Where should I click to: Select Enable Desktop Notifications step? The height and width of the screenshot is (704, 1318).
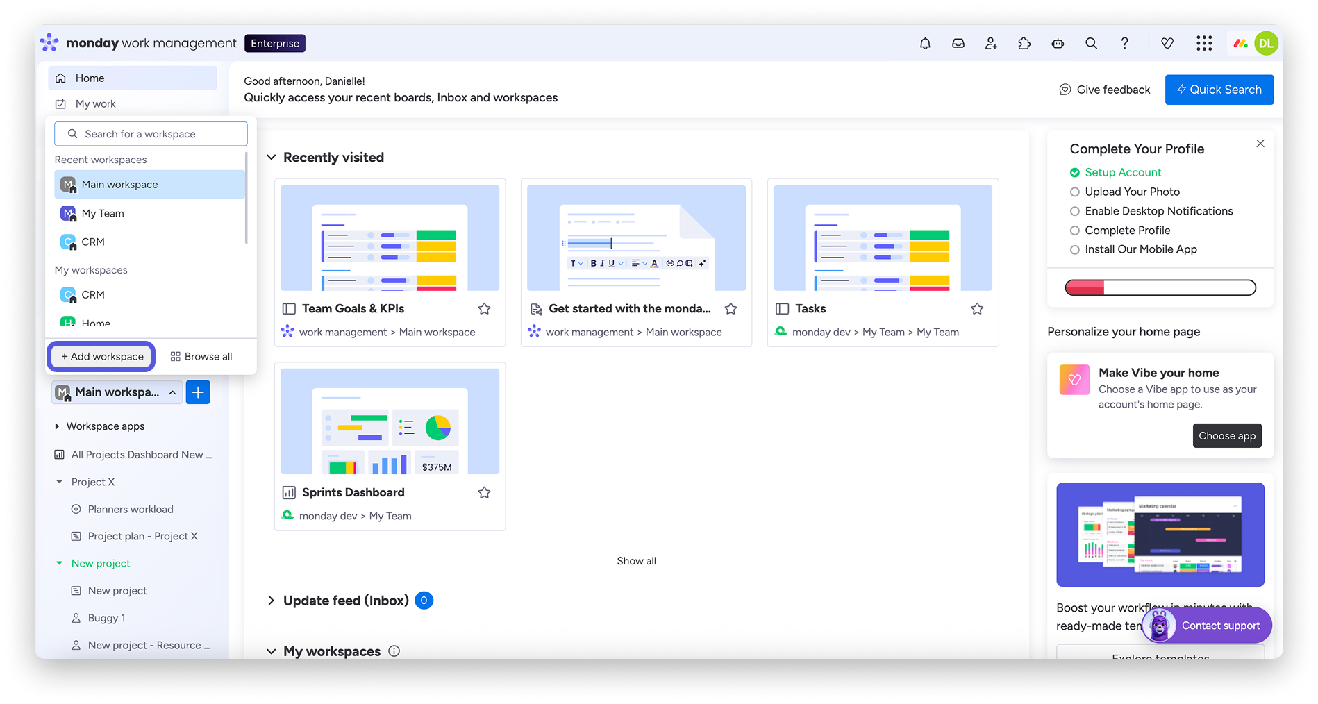point(1151,211)
